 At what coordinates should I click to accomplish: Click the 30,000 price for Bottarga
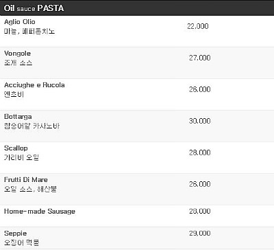point(199,121)
